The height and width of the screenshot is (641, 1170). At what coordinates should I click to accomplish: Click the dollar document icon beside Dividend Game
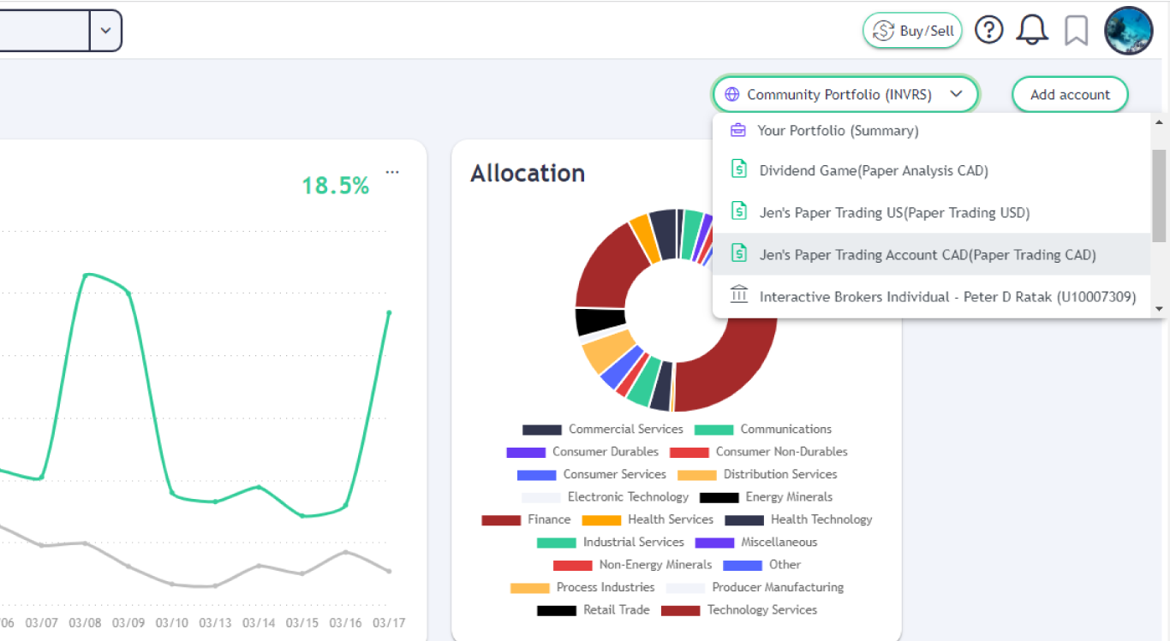click(738, 169)
